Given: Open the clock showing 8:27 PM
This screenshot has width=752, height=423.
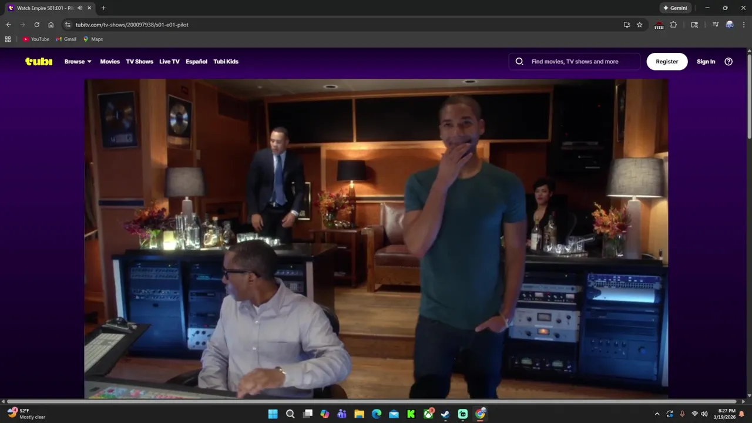Looking at the screenshot, I should pyautogui.click(x=724, y=414).
